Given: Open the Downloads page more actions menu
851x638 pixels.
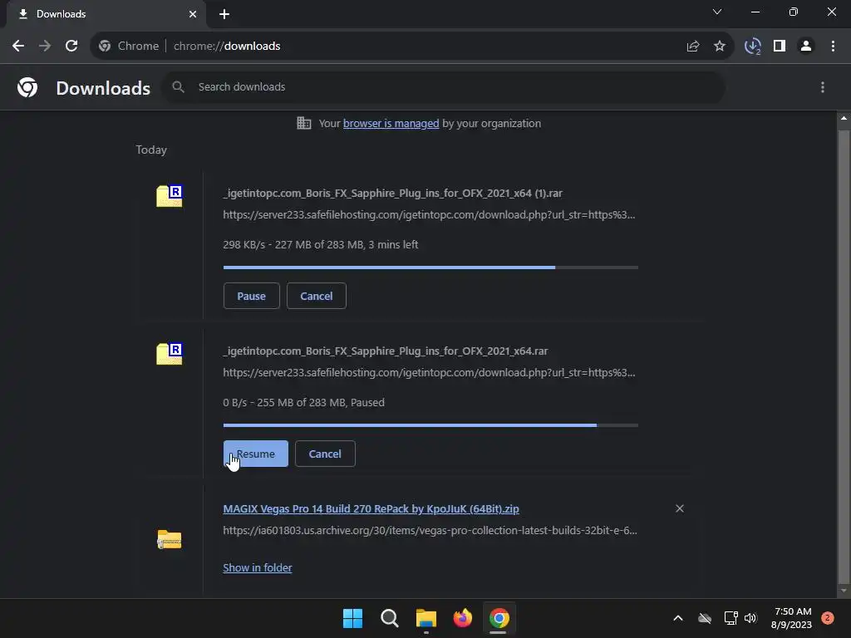Looking at the screenshot, I should [x=823, y=87].
